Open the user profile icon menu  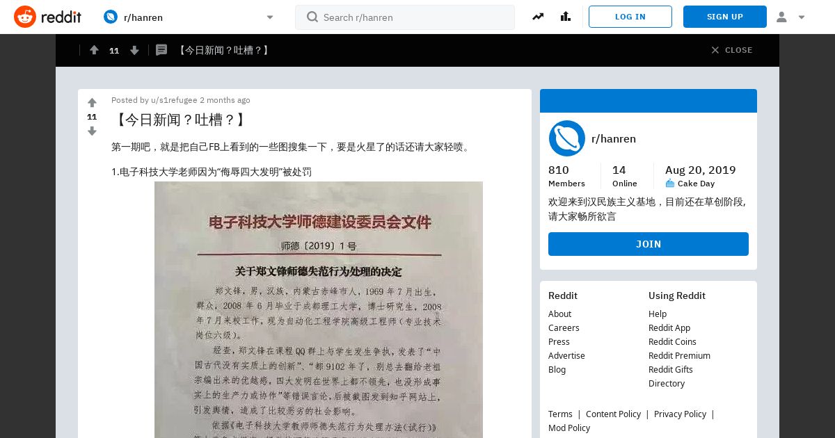781,17
